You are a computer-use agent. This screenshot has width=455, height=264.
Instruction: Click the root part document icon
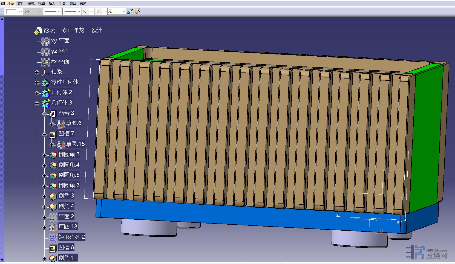(x=38, y=31)
